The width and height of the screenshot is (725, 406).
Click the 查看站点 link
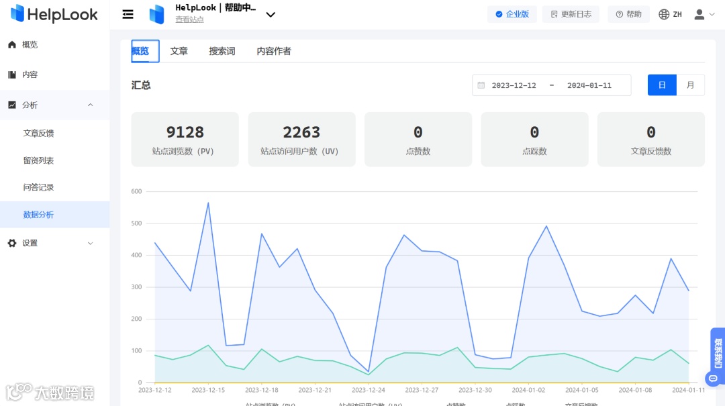click(189, 19)
